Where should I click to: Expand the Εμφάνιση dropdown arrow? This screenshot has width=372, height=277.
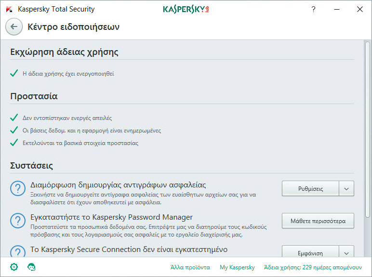(x=346, y=253)
